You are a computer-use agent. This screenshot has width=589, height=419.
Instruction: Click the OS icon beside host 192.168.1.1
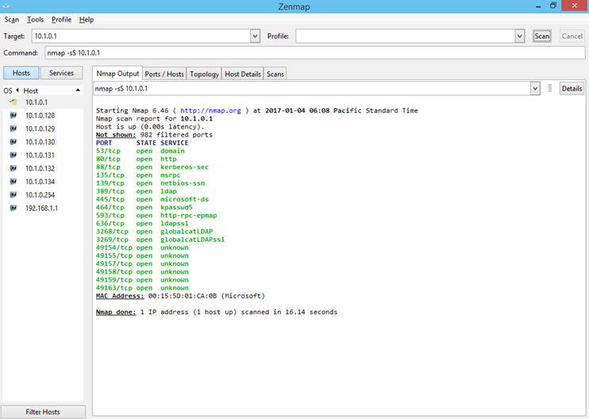13,208
